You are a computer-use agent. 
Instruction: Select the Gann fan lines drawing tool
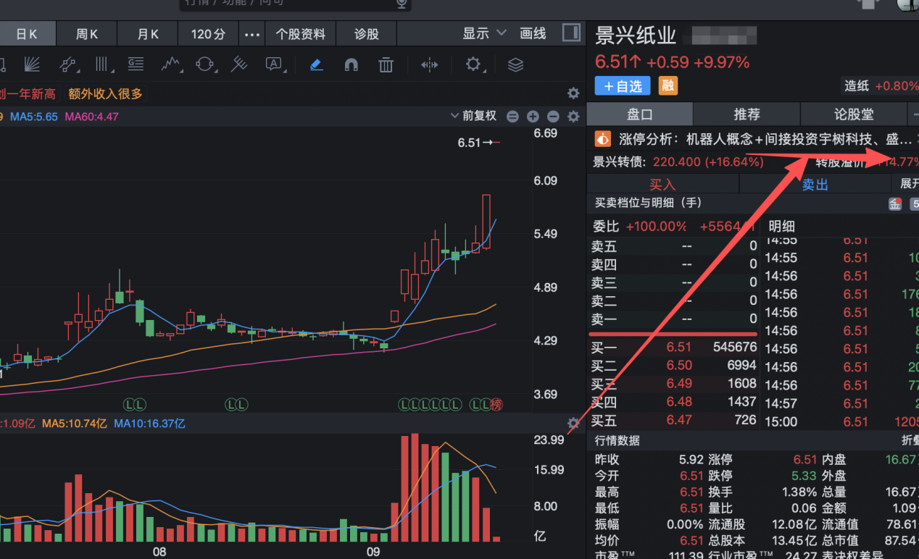coord(31,64)
